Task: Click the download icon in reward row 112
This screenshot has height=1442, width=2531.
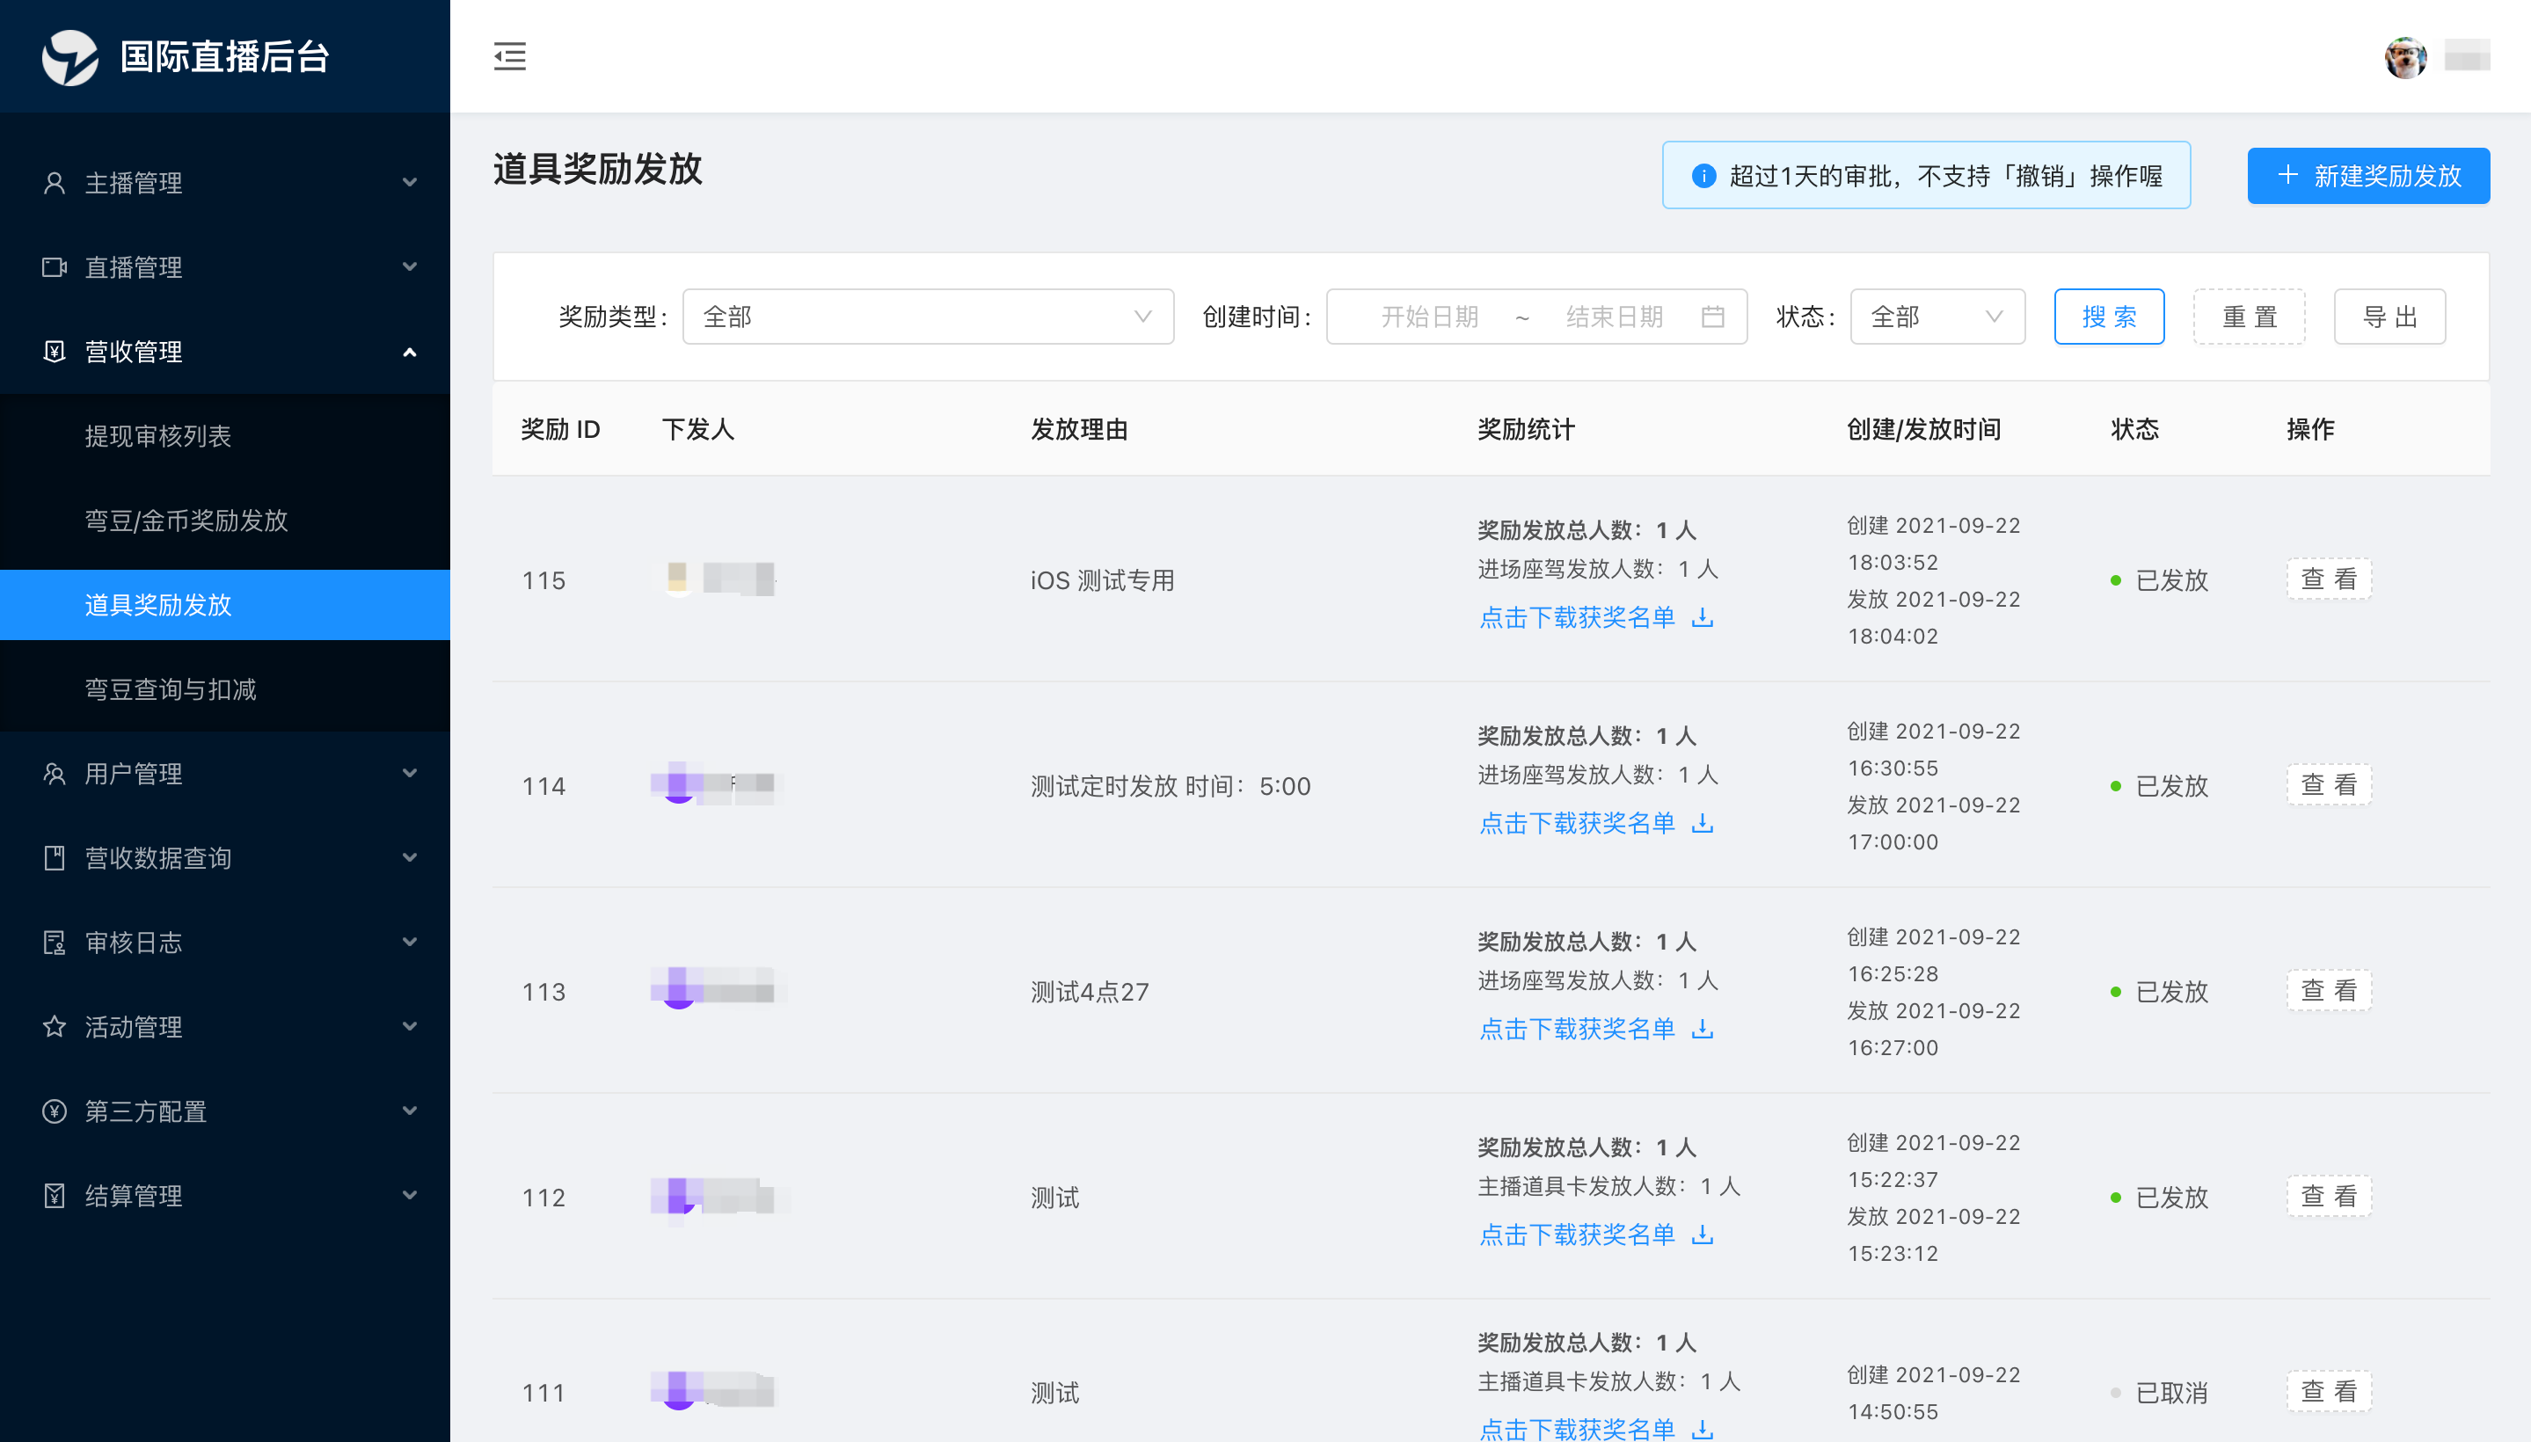Action: (1702, 1235)
